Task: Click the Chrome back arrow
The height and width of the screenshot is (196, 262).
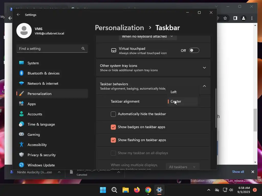Action: pyautogui.click(x=10, y=18)
